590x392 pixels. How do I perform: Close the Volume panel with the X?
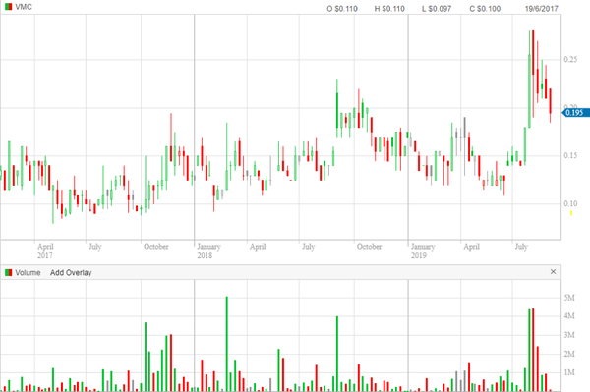(x=553, y=272)
